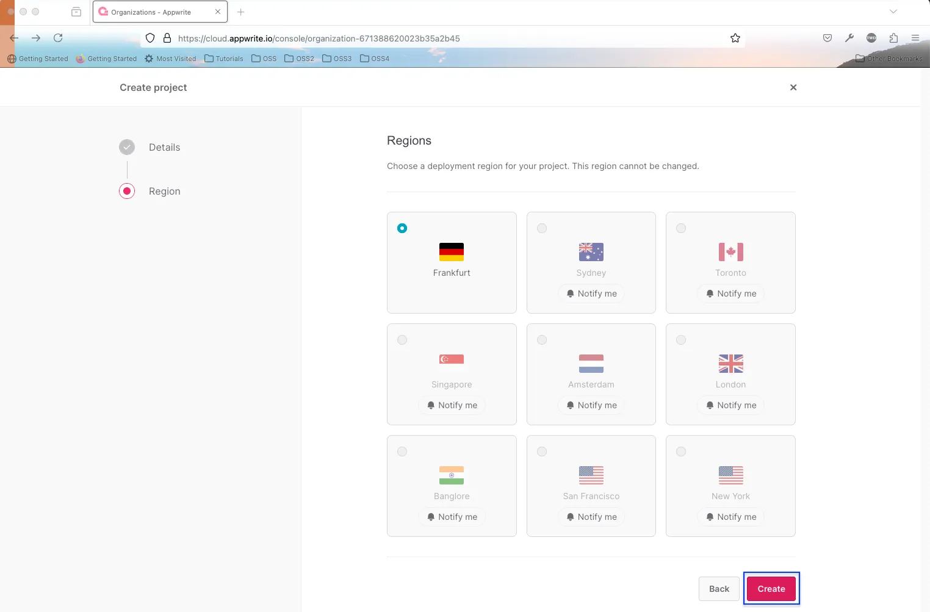Open a new browser tab
This screenshot has height=612, width=930.
click(x=240, y=12)
